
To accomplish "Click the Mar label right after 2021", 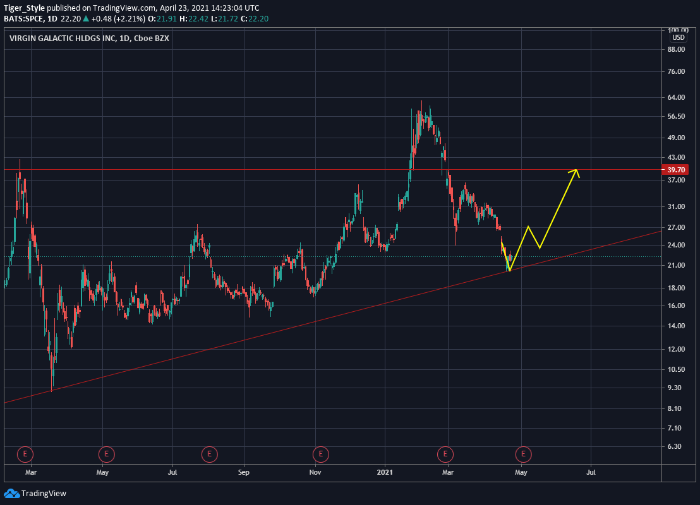I will (x=448, y=472).
